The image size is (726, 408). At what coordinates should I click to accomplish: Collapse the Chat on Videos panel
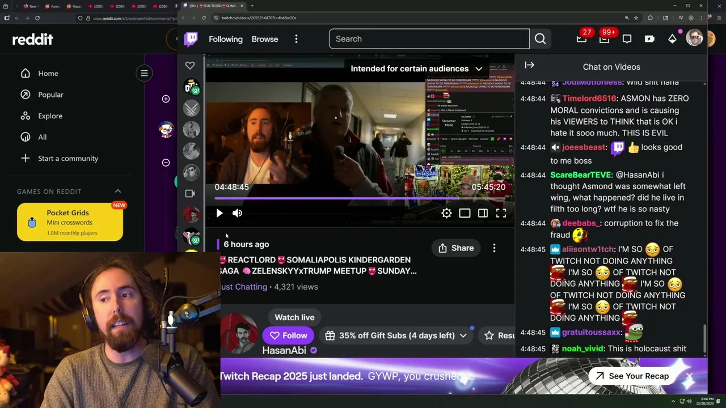tap(529, 65)
